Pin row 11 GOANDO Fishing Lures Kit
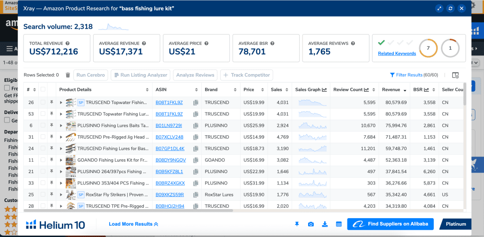 coord(52,160)
